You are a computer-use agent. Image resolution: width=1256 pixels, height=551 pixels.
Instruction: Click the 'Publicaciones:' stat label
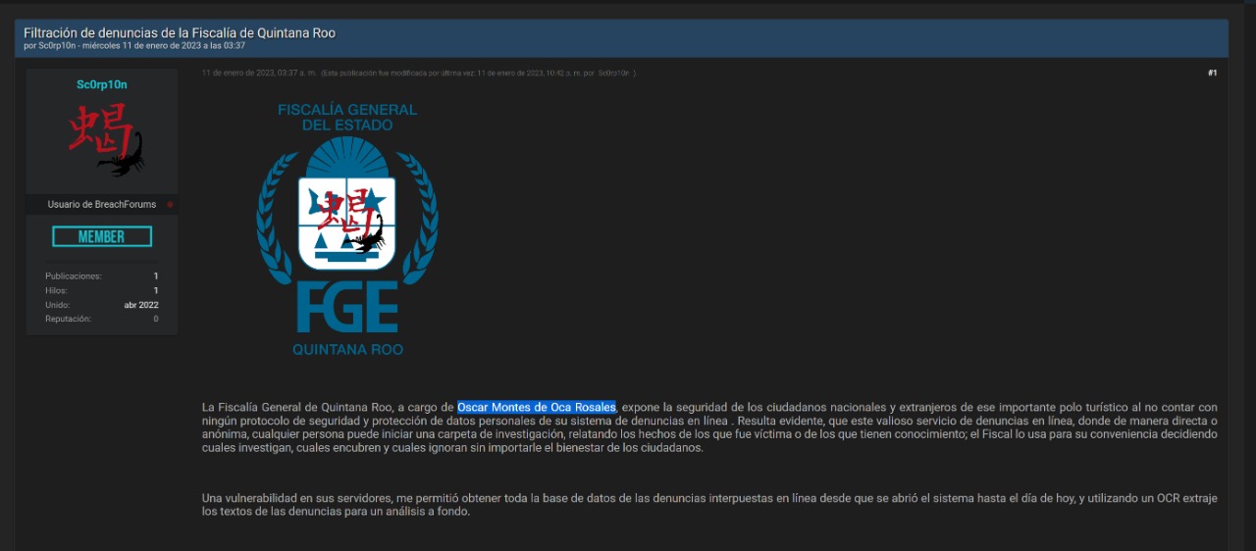(x=74, y=276)
